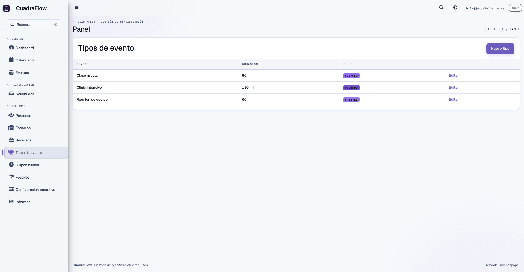Click the CuadraFlow logo icon

coord(6,8)
